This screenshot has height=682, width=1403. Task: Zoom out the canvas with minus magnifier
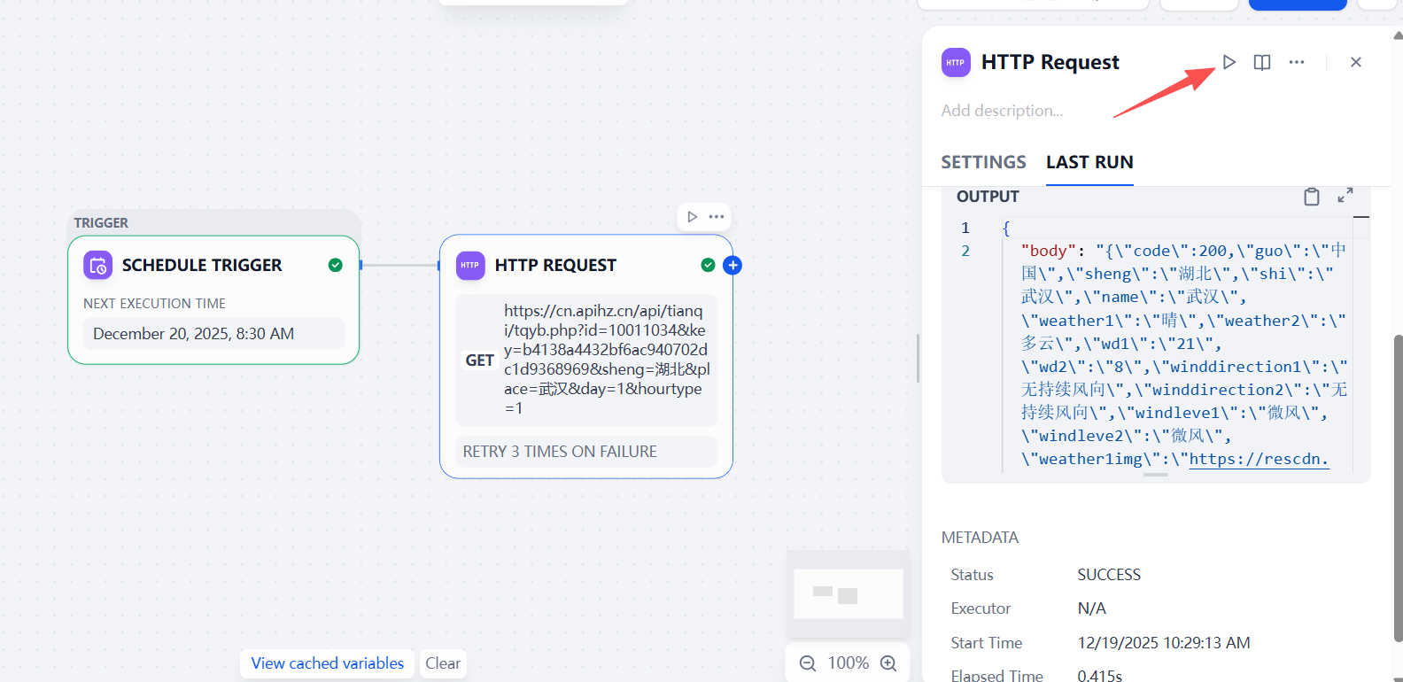coord(808,663)
